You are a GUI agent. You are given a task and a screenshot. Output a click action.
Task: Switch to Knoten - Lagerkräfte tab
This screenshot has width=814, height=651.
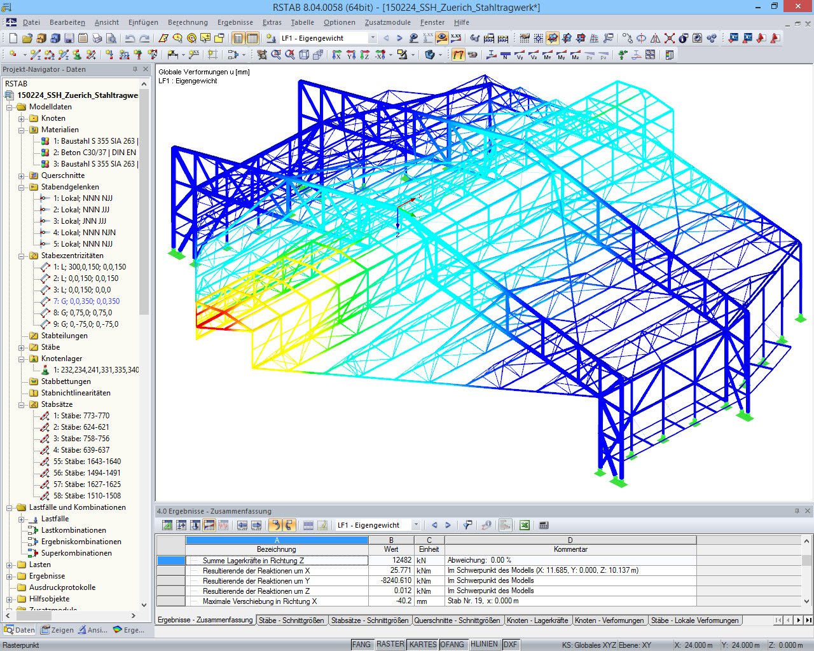537,620
